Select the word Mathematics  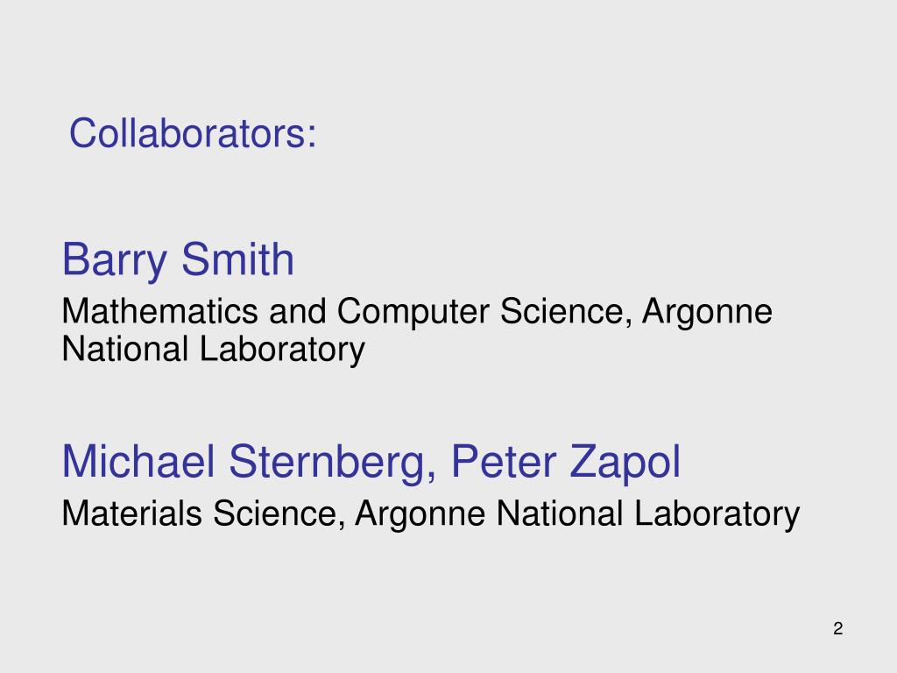point(159,311)
